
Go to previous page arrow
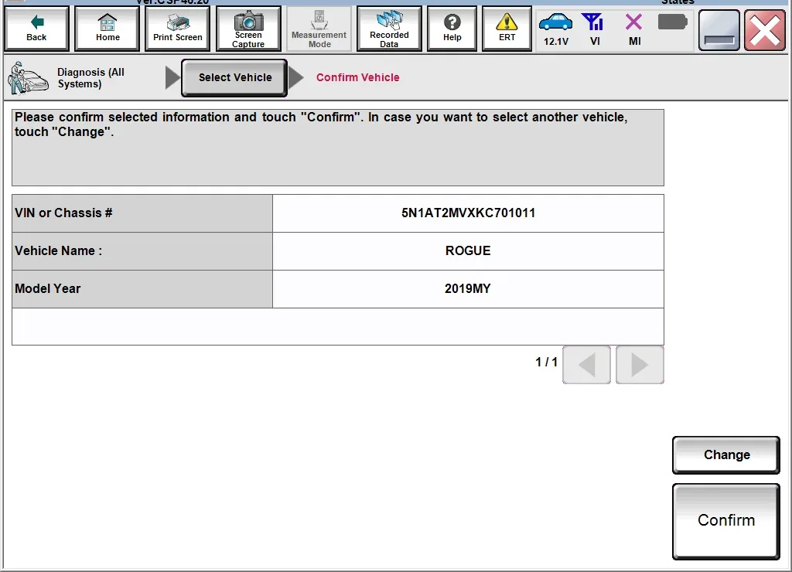[x=586, y=365]
